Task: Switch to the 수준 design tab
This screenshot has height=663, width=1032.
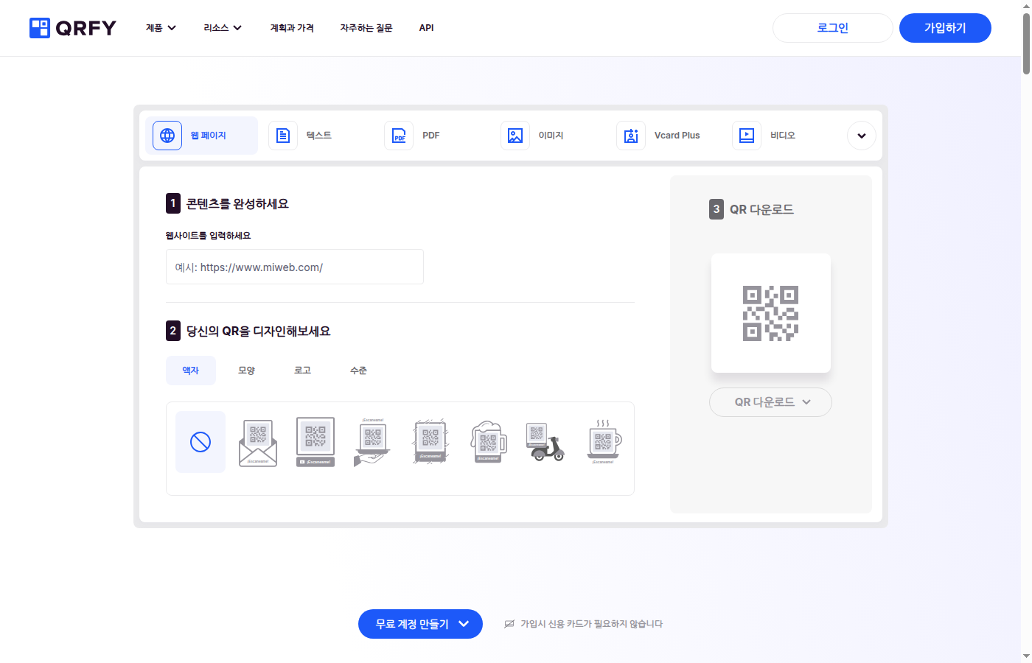Action: point(358,370)
